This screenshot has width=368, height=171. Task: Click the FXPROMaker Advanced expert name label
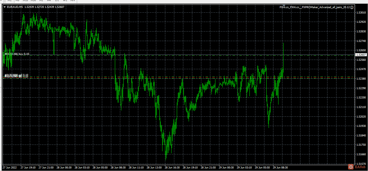(x=315, y=7)
